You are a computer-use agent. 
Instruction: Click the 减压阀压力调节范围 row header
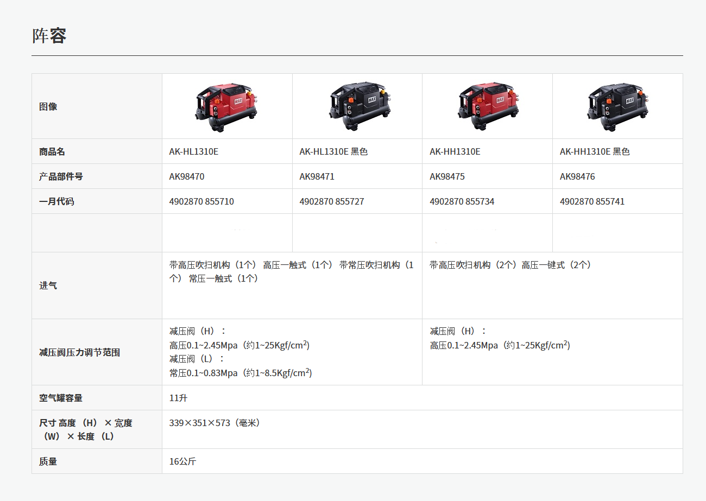97,352
